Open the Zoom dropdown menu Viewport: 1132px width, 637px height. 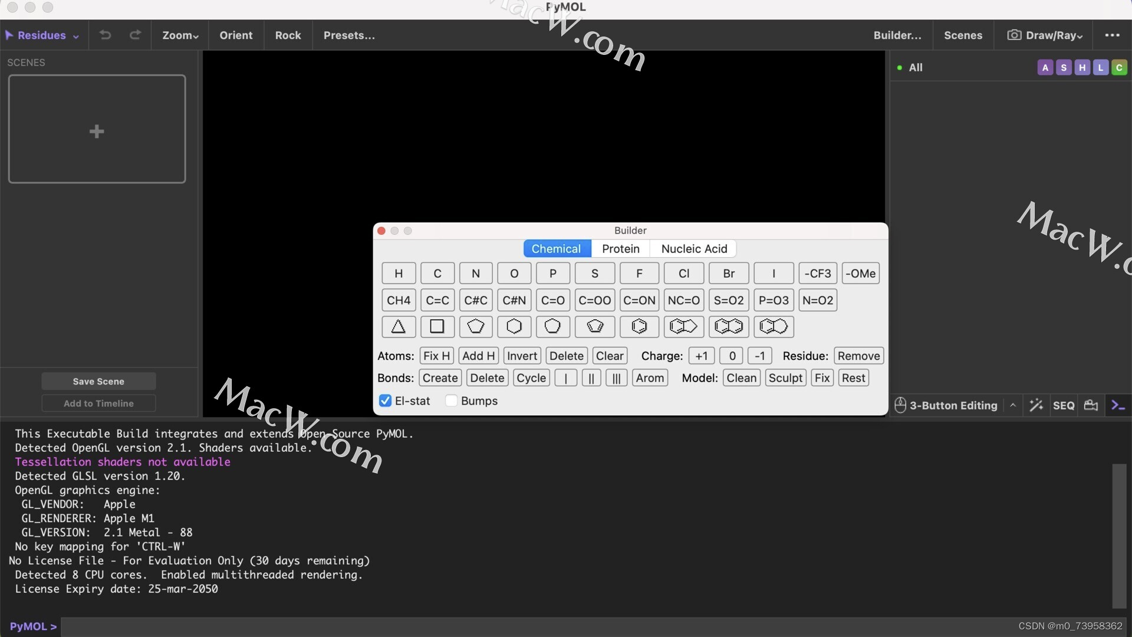(180, 35)
